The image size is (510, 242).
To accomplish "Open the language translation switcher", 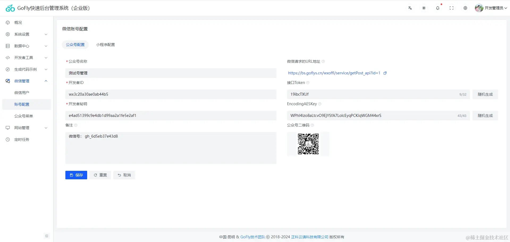I will point(410,8).
